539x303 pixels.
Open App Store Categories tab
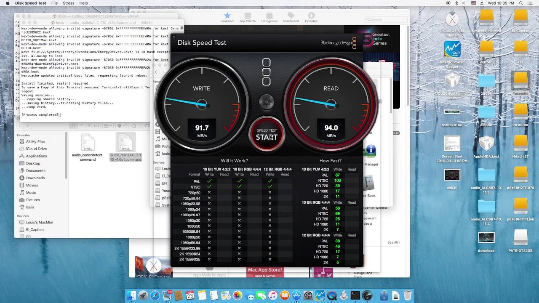(269, 17)
